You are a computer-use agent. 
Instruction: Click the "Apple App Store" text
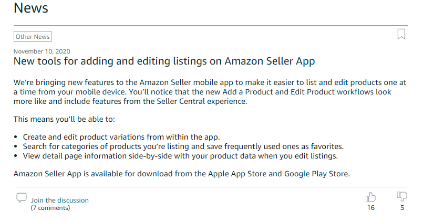237,174
